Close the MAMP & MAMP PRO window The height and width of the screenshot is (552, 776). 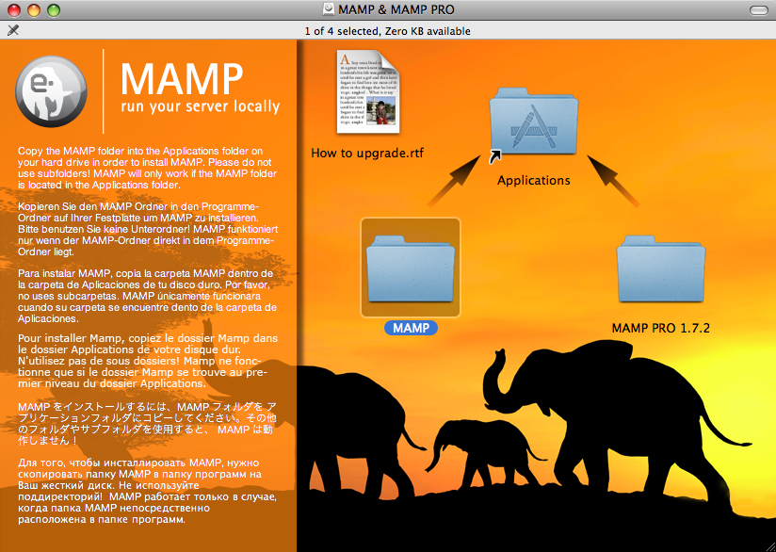pyautogui.click(x=12, y=10)
